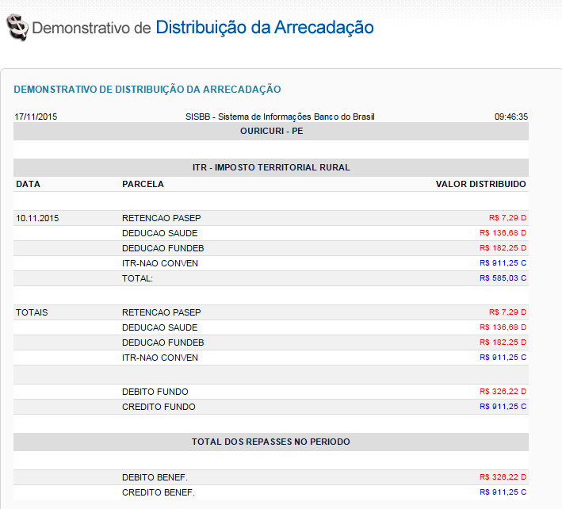
Task: Click R$ 7,29 D in the 10.11.2015 row
Action: tap(507, 217)
